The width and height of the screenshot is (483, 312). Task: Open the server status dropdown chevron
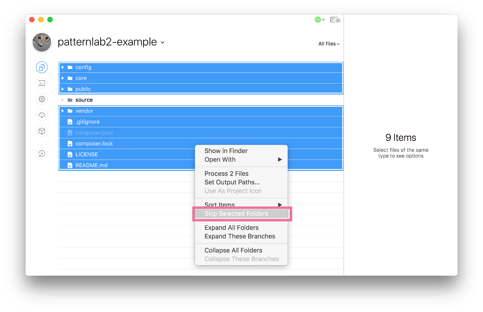(x=323, y=19)
